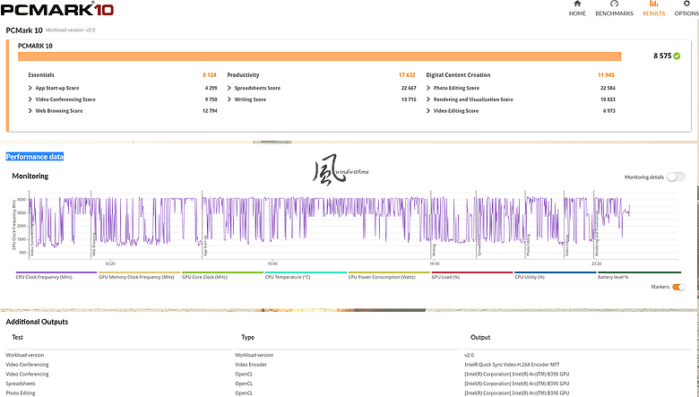Click the Essentials group heading
The height and width of the screenshot is (397, 699).
click(41, 75)
